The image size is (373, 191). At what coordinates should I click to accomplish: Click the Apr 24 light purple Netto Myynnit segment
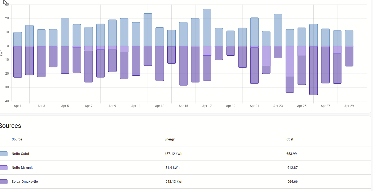point(290,62)
